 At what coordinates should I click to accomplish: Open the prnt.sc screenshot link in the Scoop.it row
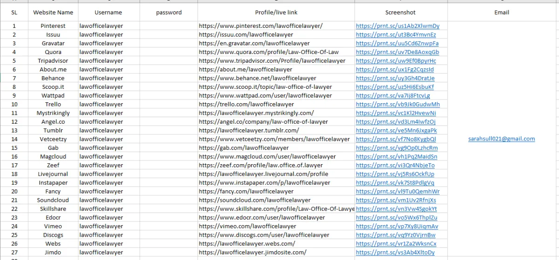tap(395, 87)
